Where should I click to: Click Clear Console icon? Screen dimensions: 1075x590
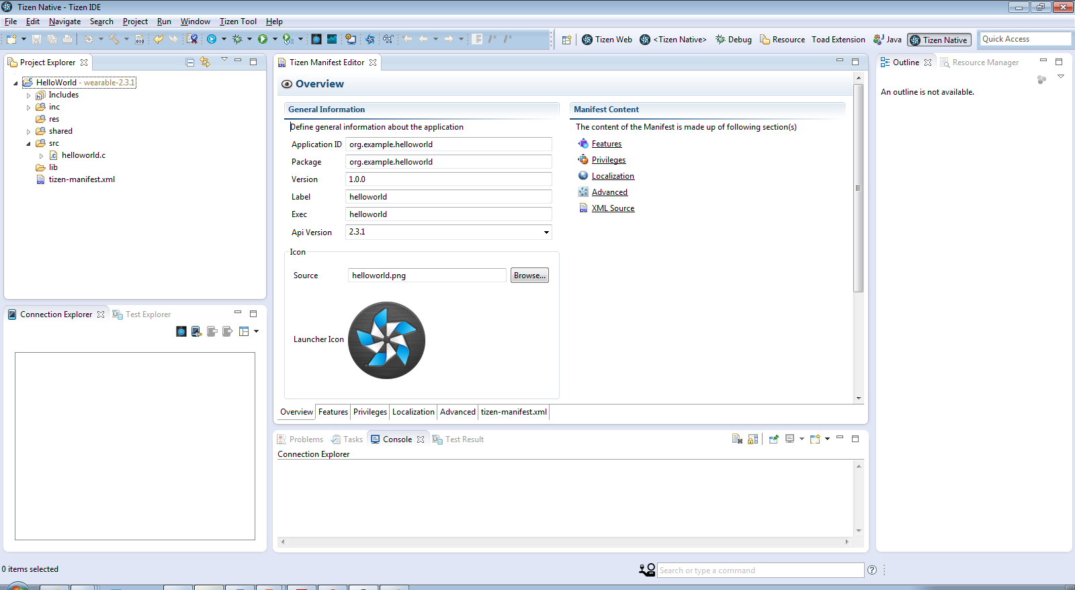click(x=737, y=439)
